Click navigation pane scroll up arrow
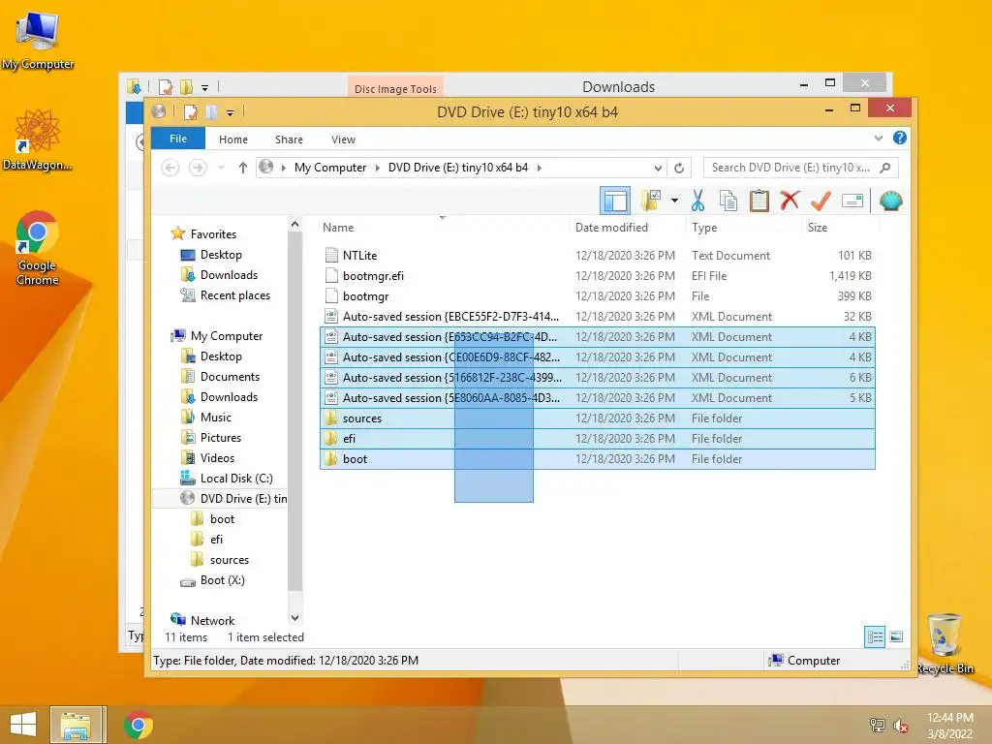 294,224
